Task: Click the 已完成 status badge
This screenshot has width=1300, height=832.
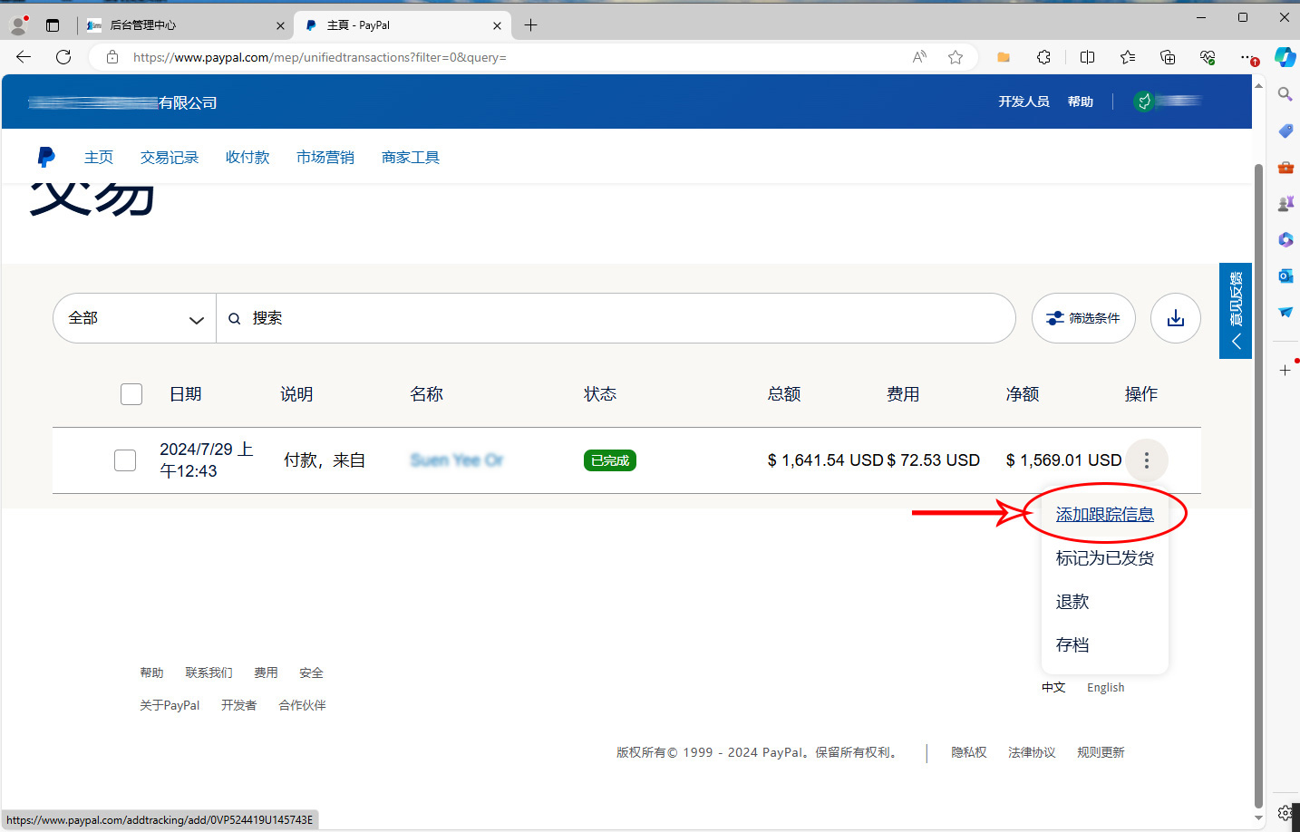Action: pos(610,460)
